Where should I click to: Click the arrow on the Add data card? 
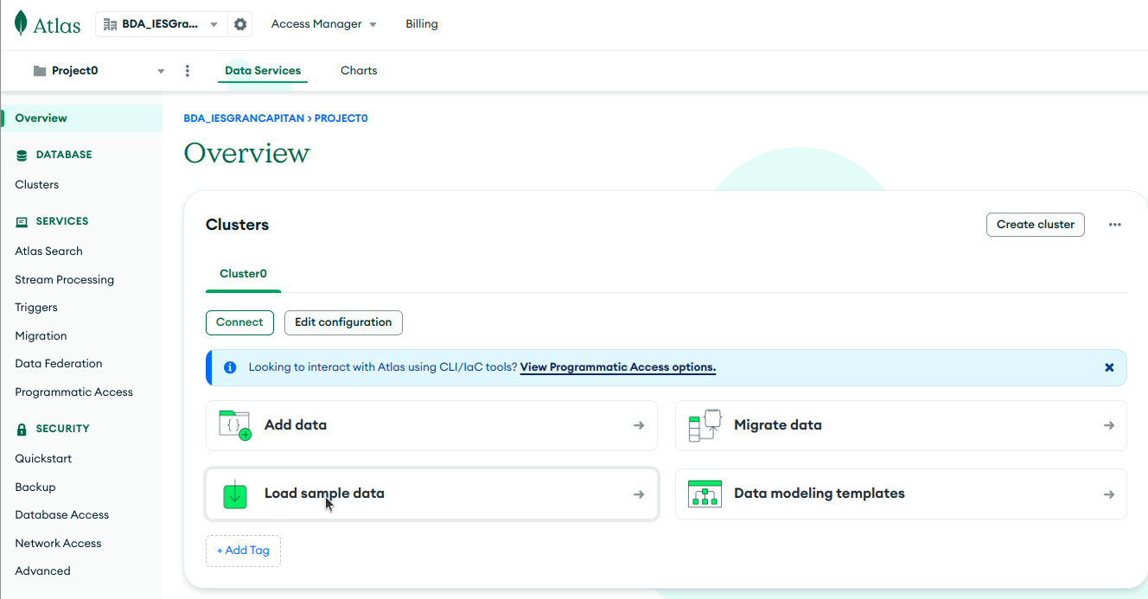[x=639, y=425]
